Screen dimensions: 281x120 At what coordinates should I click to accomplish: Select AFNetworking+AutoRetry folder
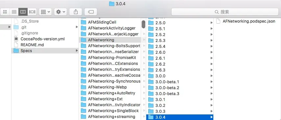pos(110,93)
